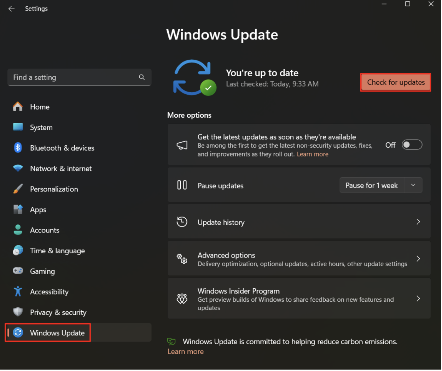Image resolution: width=442 pixels, height=371 pixels.
Task: Expand Windows Insider Program entry
Action: pos(418,299)
